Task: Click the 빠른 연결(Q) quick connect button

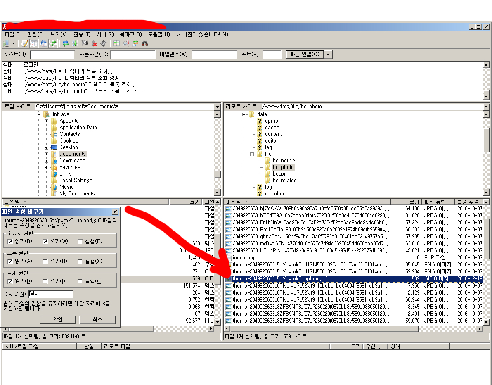Action: (x=305, y=55)
